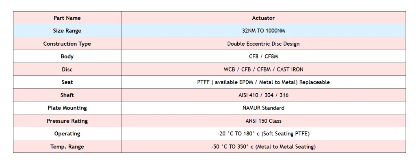
Task: Select the PTFF Replaceable seat value
Action: coord(263,82)
